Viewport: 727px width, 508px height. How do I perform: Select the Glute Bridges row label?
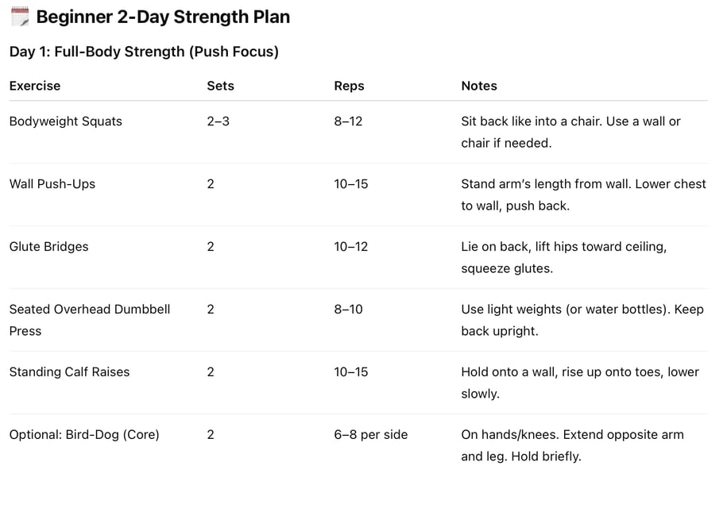pyautogui.click(x=48, y=246)
